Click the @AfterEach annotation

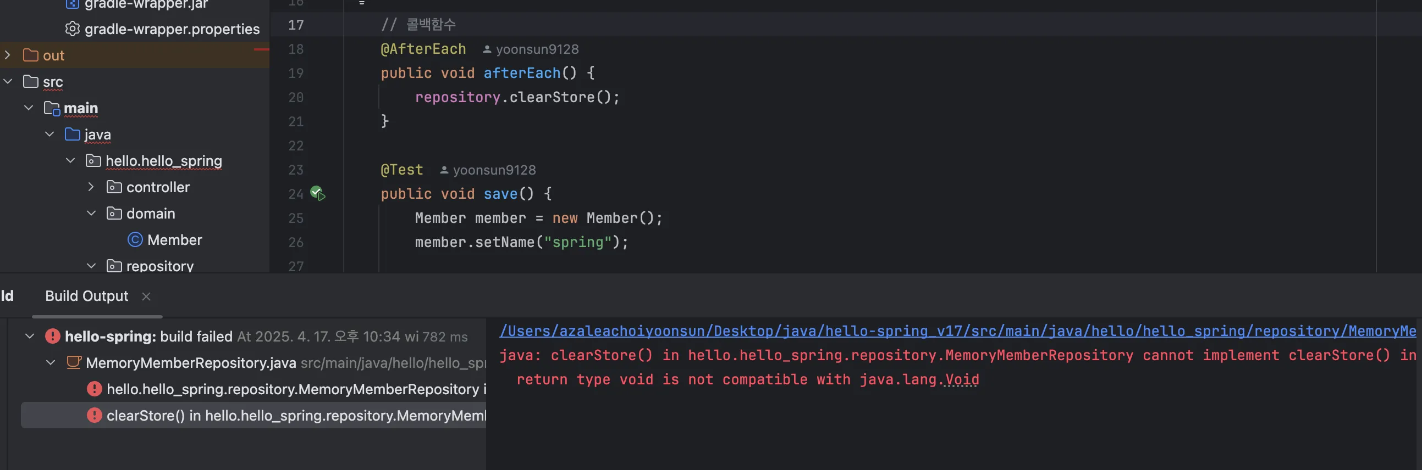423,49
